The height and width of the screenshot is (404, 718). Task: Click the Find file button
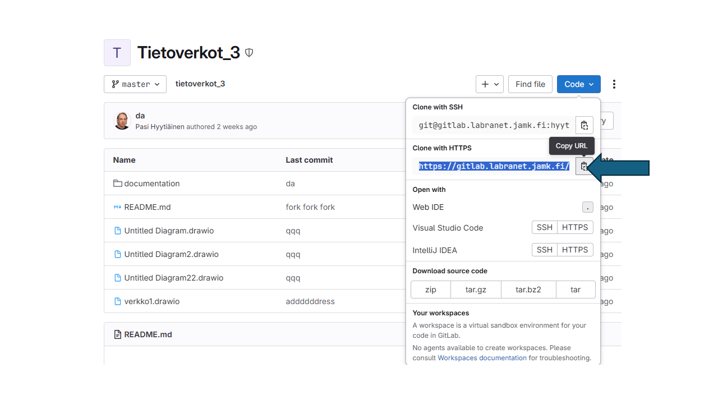pos(530,84)
